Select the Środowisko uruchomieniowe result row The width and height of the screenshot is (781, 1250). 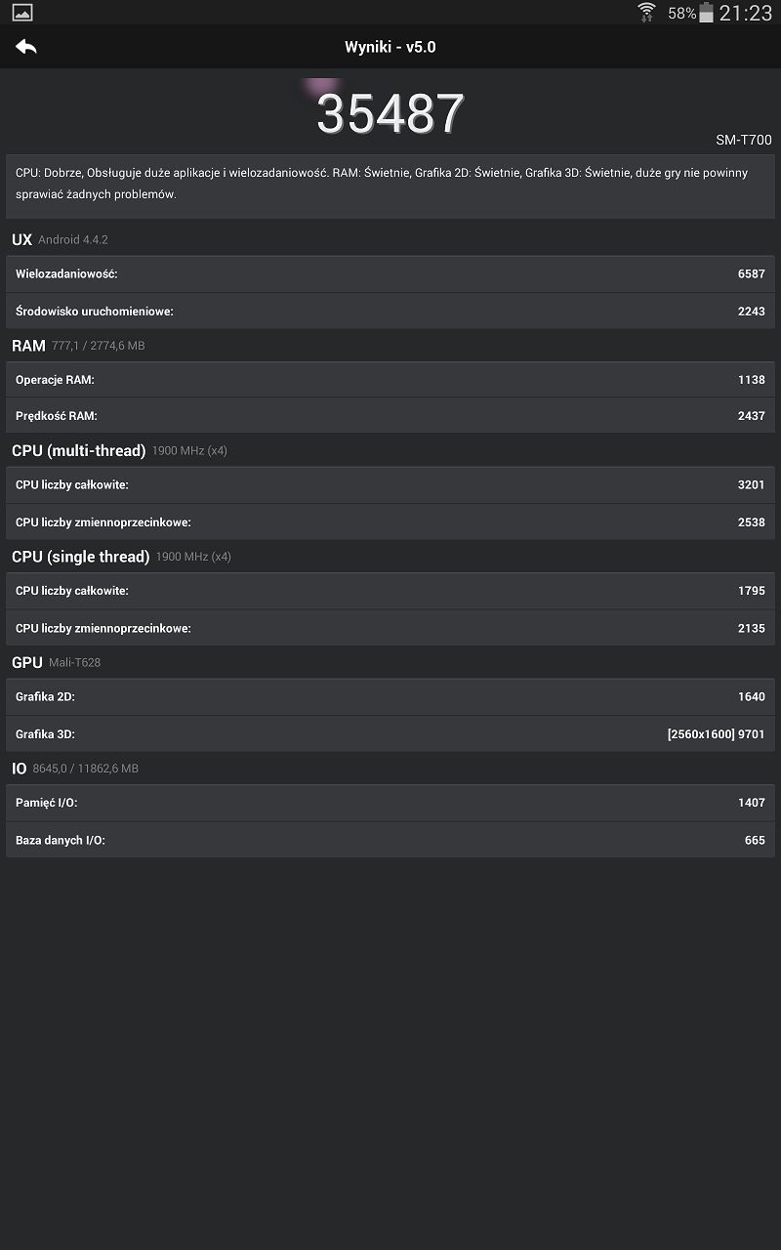pyautogui.click(x=390, y=312)
